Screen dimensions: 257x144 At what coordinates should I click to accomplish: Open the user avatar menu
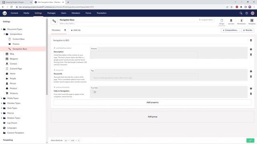pos(253,13)
